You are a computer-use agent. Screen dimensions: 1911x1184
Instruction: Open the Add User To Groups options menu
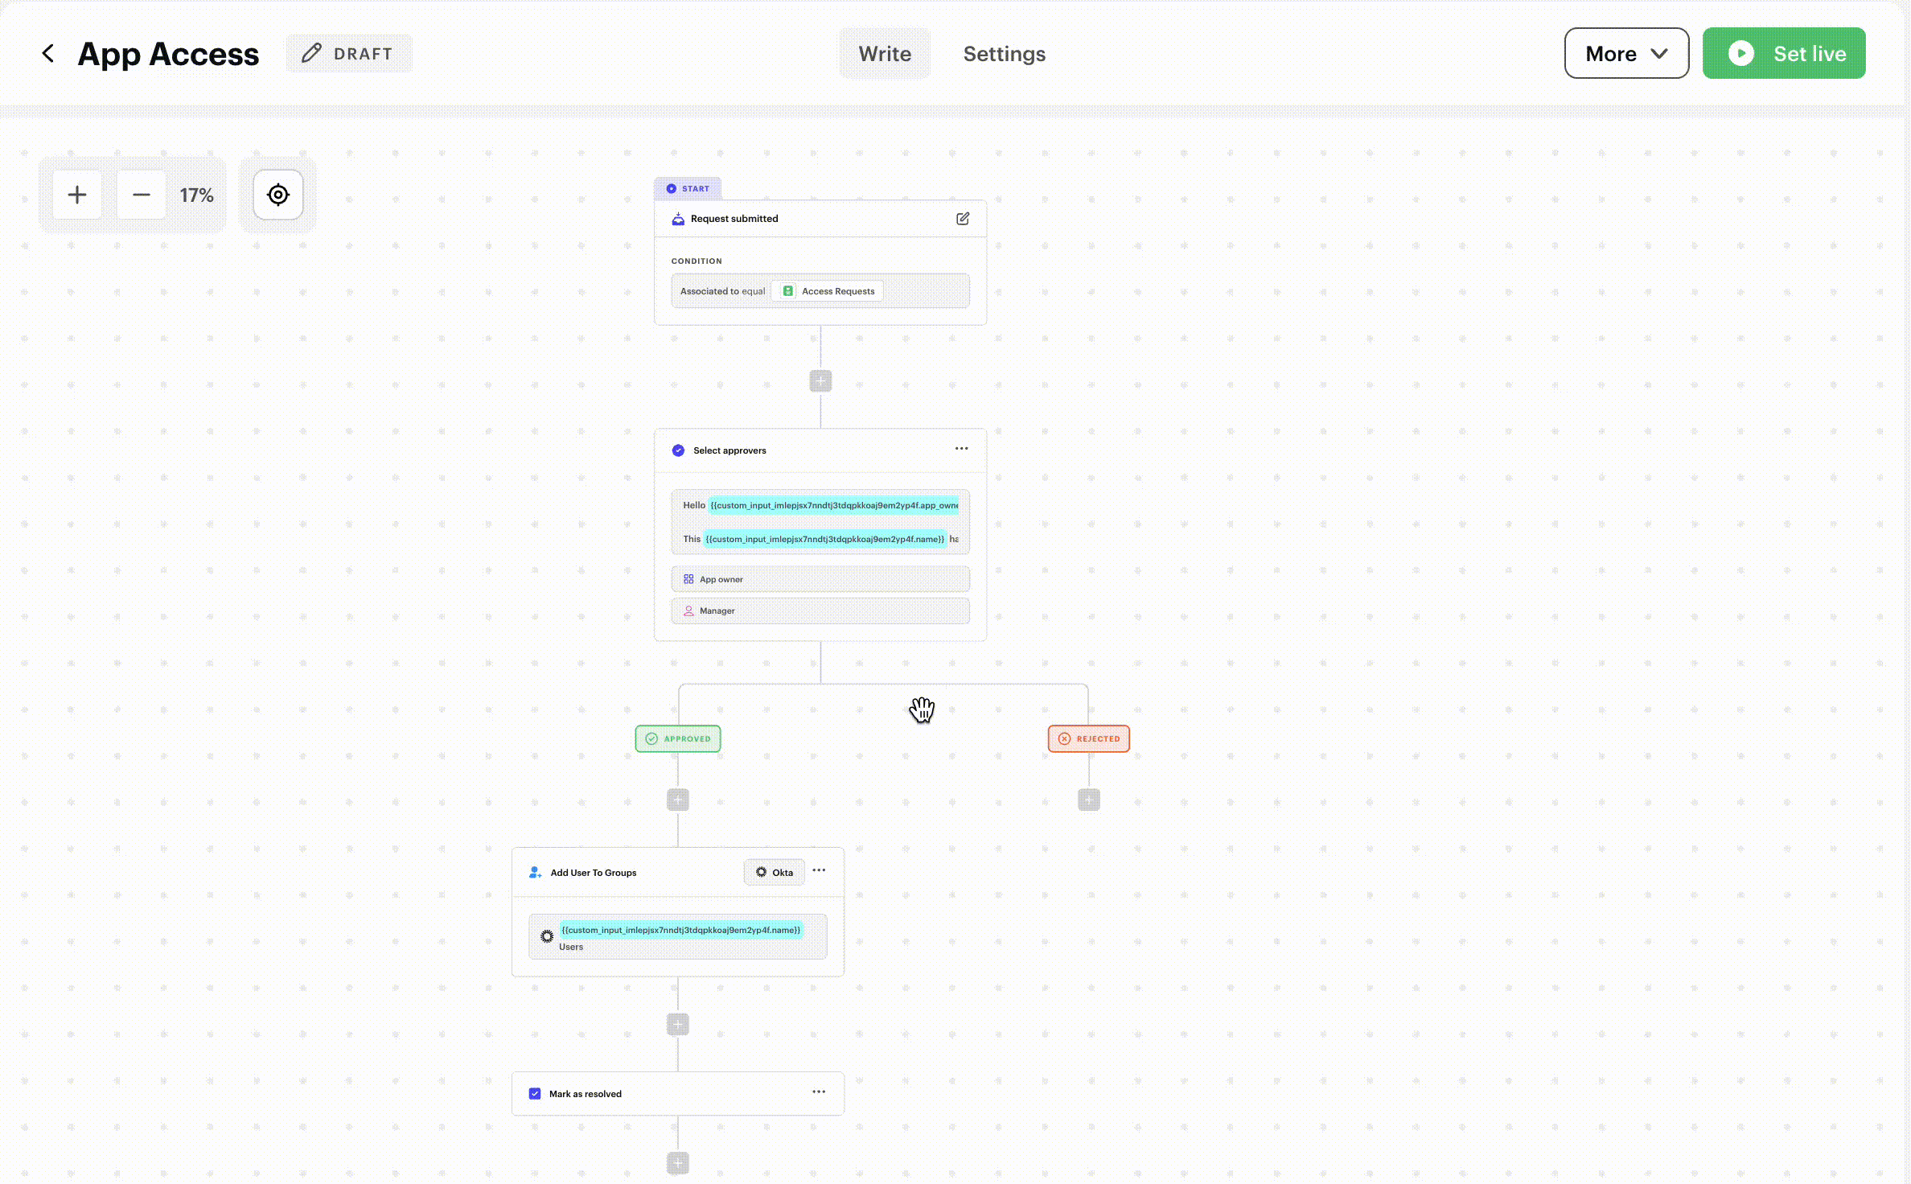[x=819, y=870]
